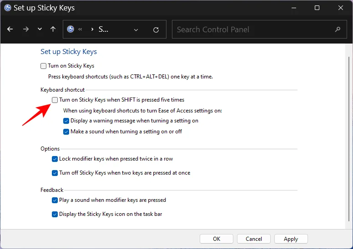
Task: Open the address bar history dropdown
Action: coord(136,30)
